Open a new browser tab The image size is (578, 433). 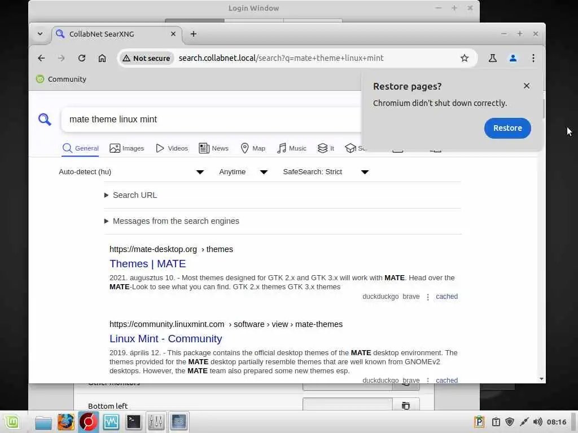pyautogui.click(x=194, y=34)
